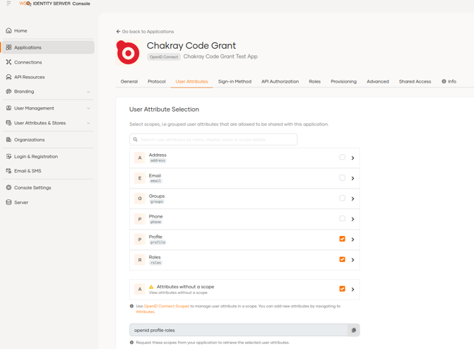474x349 pixels.
Task: Open Organizations via its sidebar icon
Action: coord(8,140)
